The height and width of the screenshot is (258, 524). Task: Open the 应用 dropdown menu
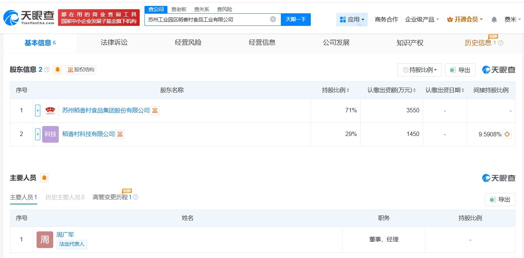(352, 20)
